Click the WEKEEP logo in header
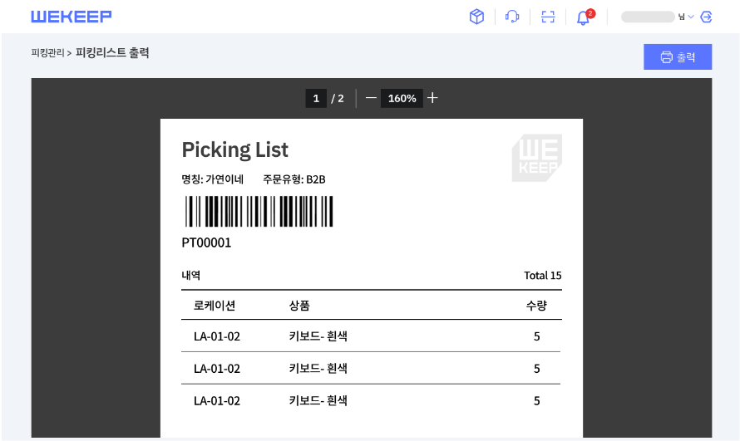The height and width of the screenshot is (441, 740). pos(72,17)
